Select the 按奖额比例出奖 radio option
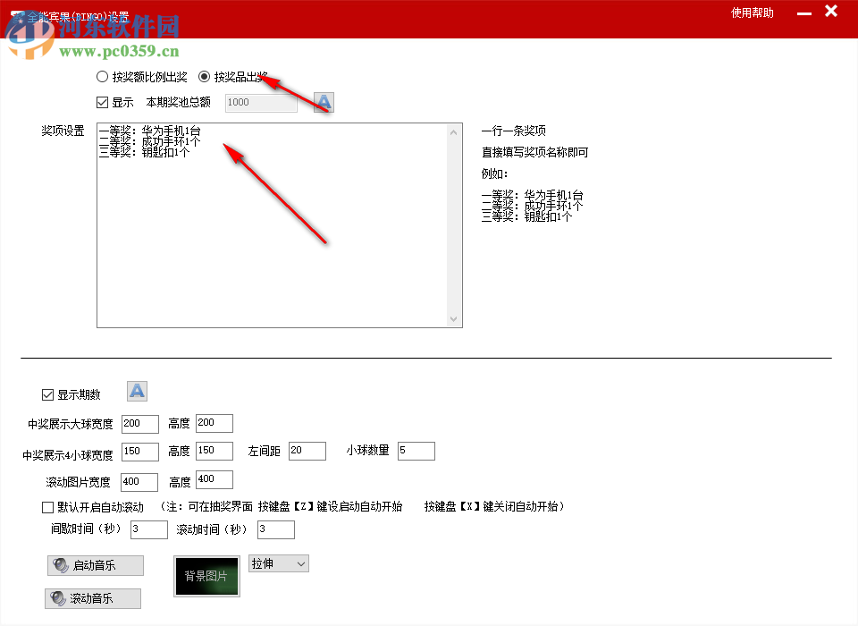This screenshot has width=858, height=626. [103, 76]
